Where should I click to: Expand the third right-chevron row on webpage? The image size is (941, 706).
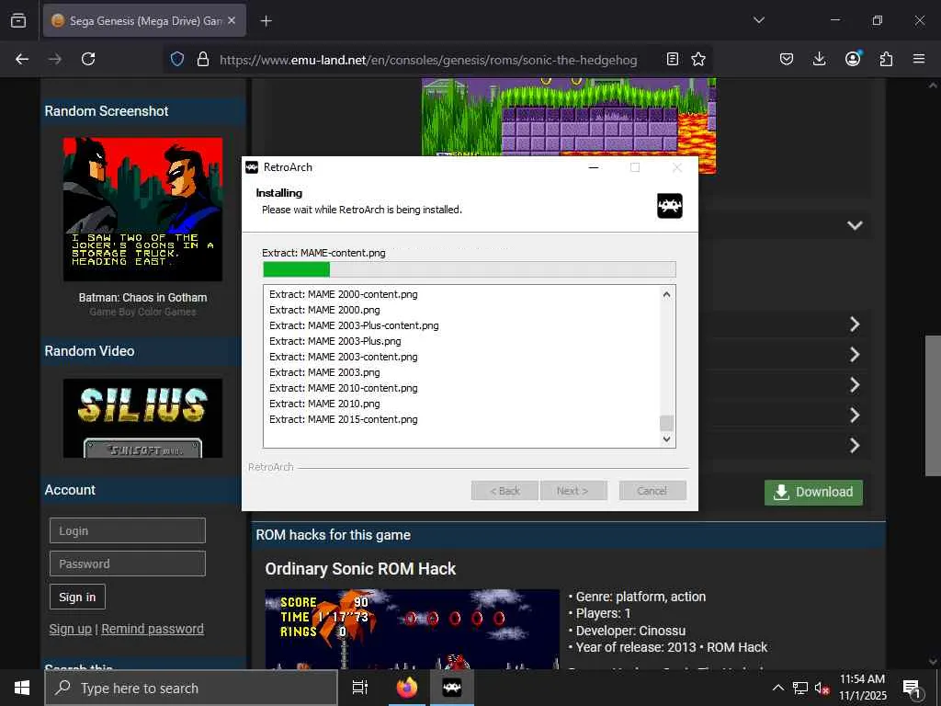[855, 385]
